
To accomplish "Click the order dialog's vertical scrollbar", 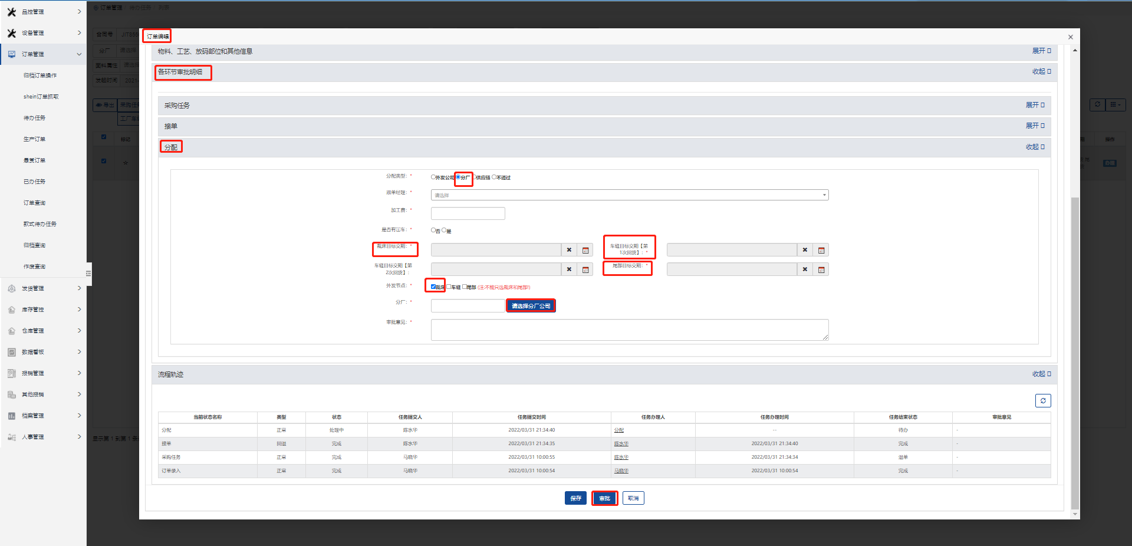I will click(x=1075, y=354).
